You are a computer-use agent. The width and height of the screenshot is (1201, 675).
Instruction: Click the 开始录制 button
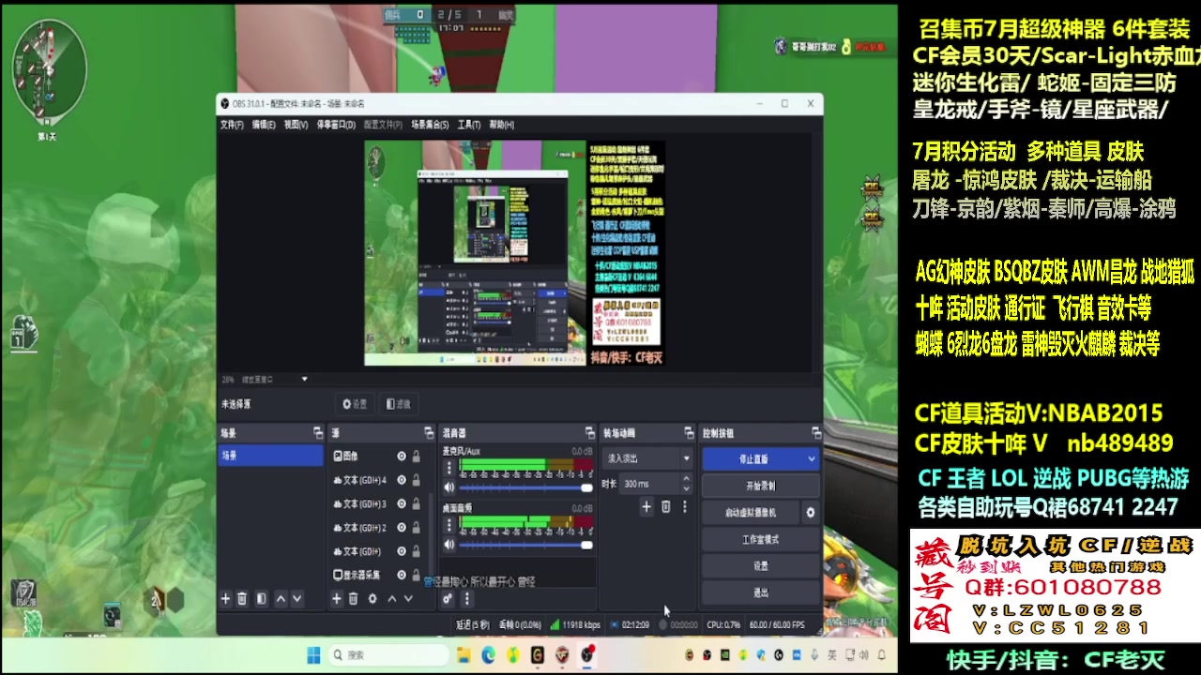pyautogui.click(x=760, y=486)
